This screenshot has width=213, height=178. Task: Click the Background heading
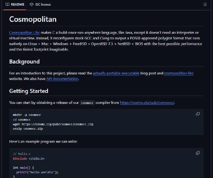pos(24,62)
